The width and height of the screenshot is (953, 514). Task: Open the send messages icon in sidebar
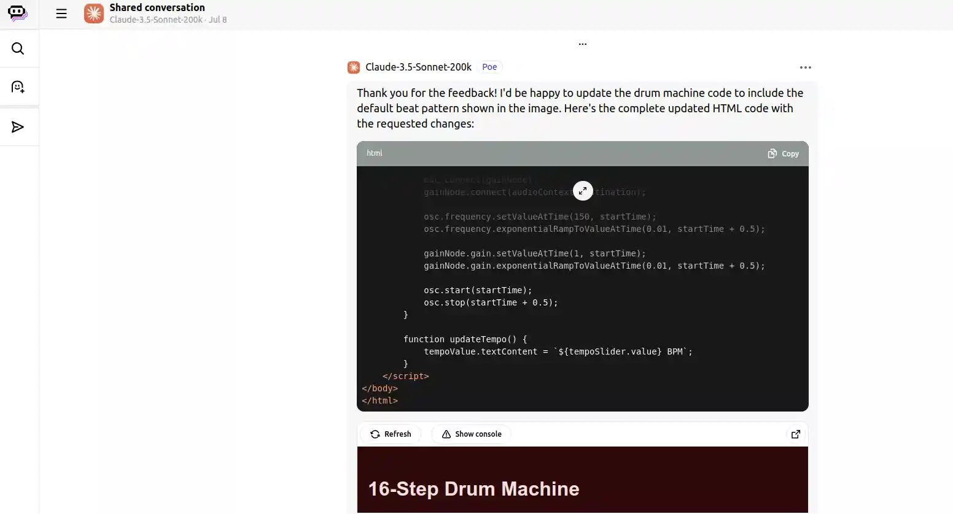tap(18, 127)
